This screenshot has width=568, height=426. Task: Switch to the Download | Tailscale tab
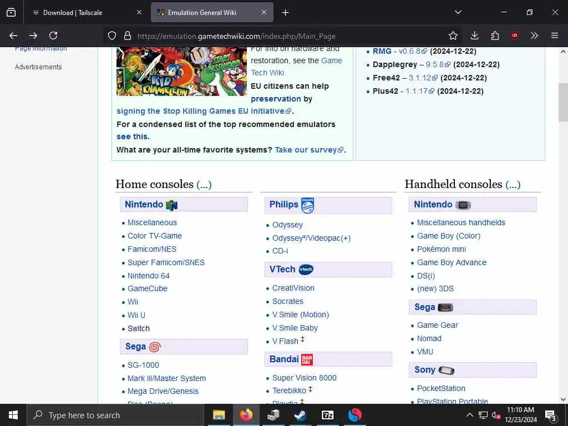87,12
